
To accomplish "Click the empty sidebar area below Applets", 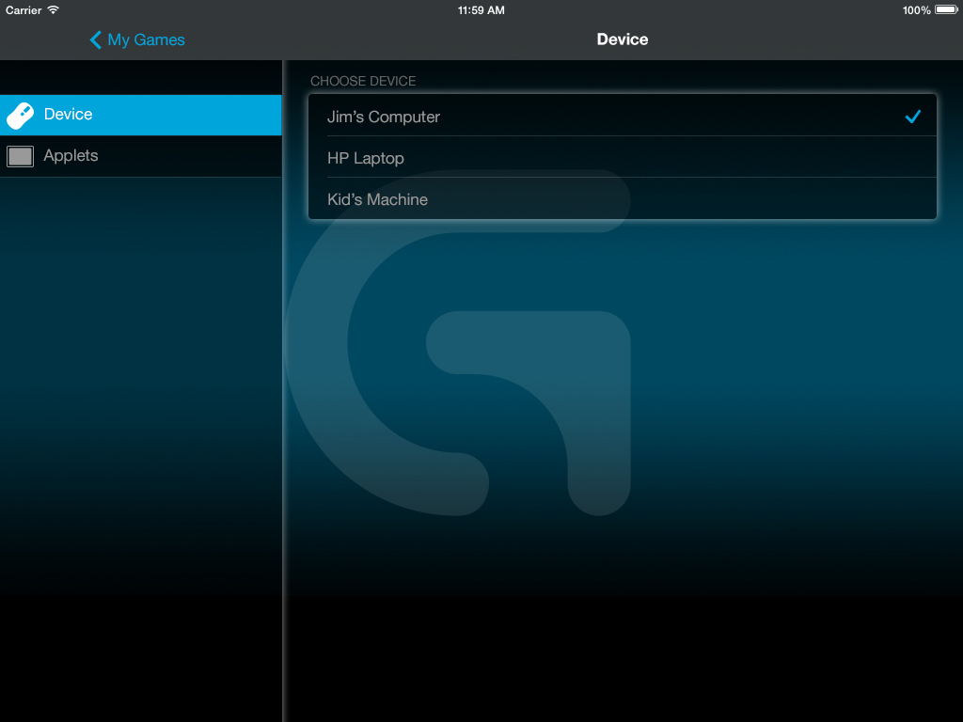I will (141, 423).
